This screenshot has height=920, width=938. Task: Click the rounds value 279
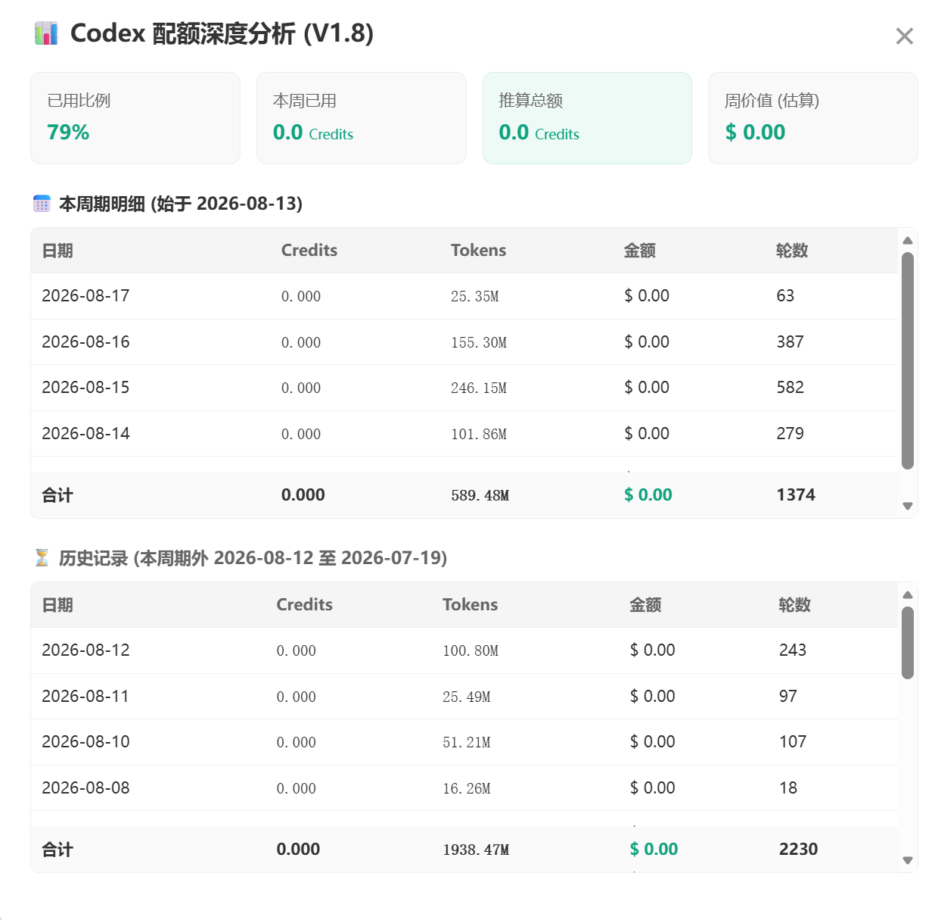point(790,434)
